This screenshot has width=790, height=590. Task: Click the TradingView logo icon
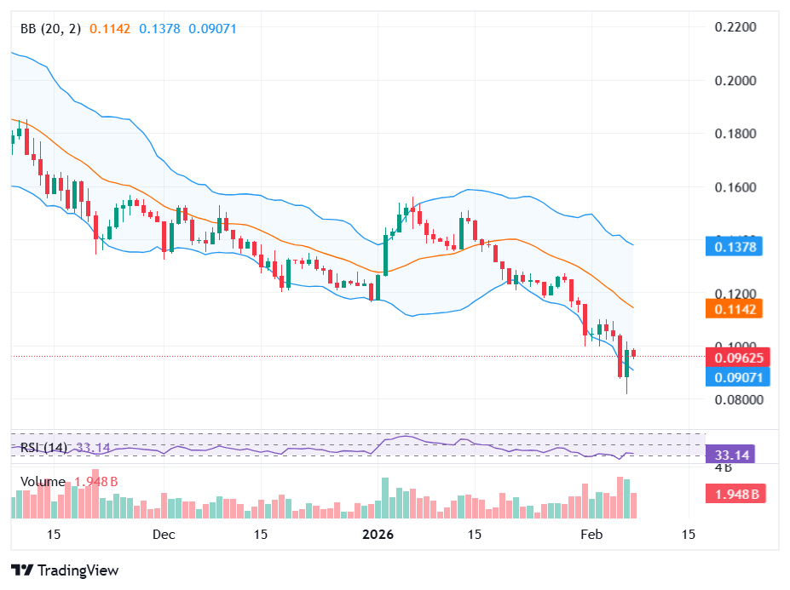pos(22,570)
